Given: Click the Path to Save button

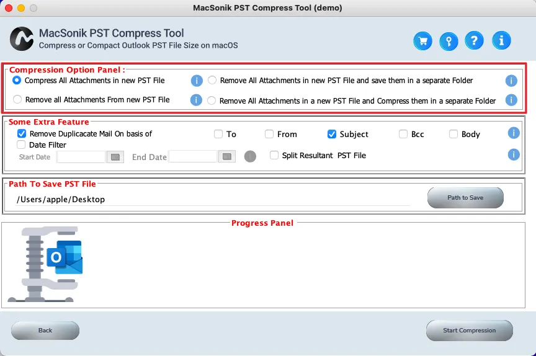Looking at the screenshot, I should click(465, 198).
